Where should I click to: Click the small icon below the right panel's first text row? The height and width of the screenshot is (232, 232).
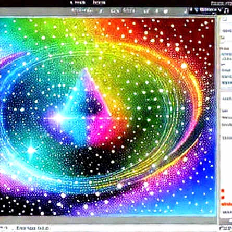tap(222, 38)
